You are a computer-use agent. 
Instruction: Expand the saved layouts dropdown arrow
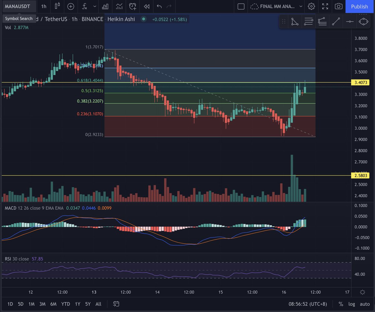[301, 6]
